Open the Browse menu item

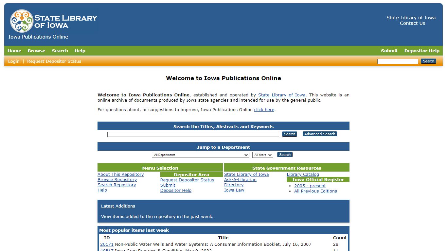[36, 51]
